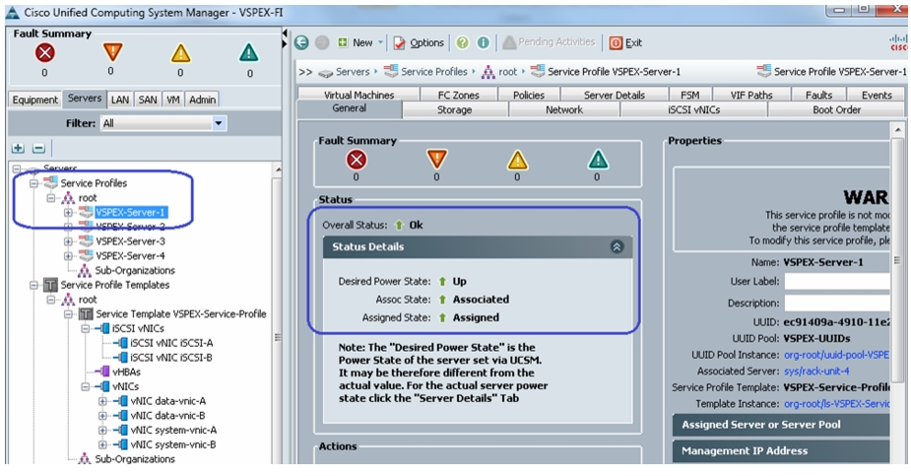Select vNIC data-vnic-B
The image size is (911, 476).
(x=167, y=416)
